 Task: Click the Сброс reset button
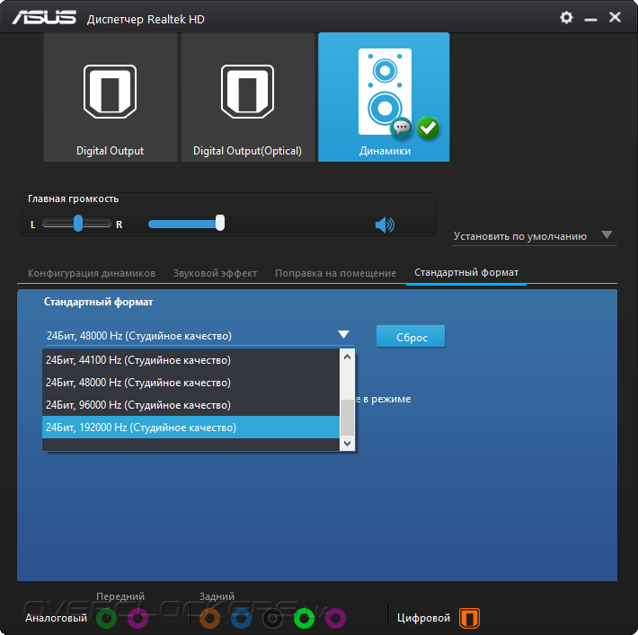(411, 337)
